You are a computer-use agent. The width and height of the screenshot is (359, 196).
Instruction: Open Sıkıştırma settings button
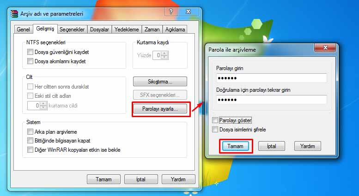pos(160,82)
